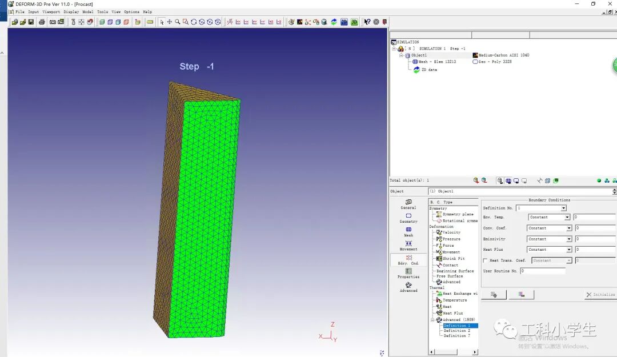Select Velocity boundary condition type

[x=448, y=232]
